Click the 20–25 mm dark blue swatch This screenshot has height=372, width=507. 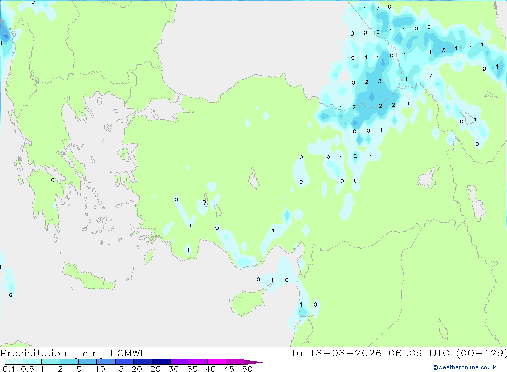pos(142,362)
